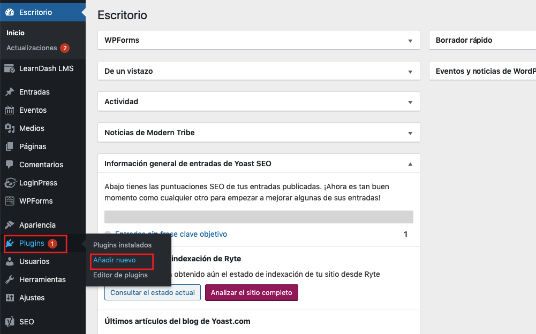Click Últimos artículos del blog de Yoast.com heading

pyautogui.click(x=177, y=321)
